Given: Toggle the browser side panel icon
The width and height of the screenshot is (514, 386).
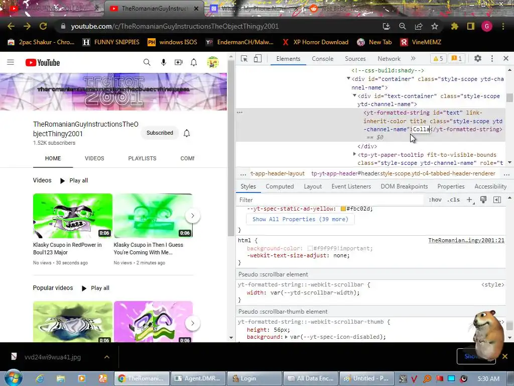Looking at the screenshot, I should pyautogui.click(x=471, y=26).
